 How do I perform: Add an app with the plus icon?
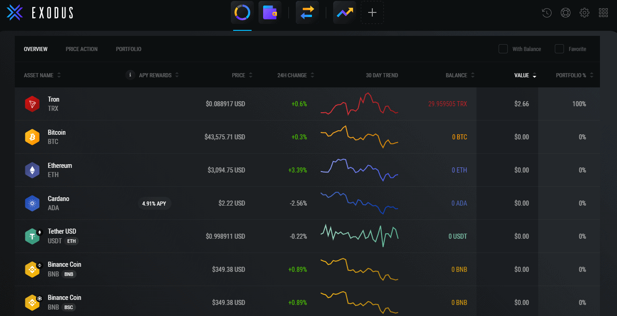(372, 13)
